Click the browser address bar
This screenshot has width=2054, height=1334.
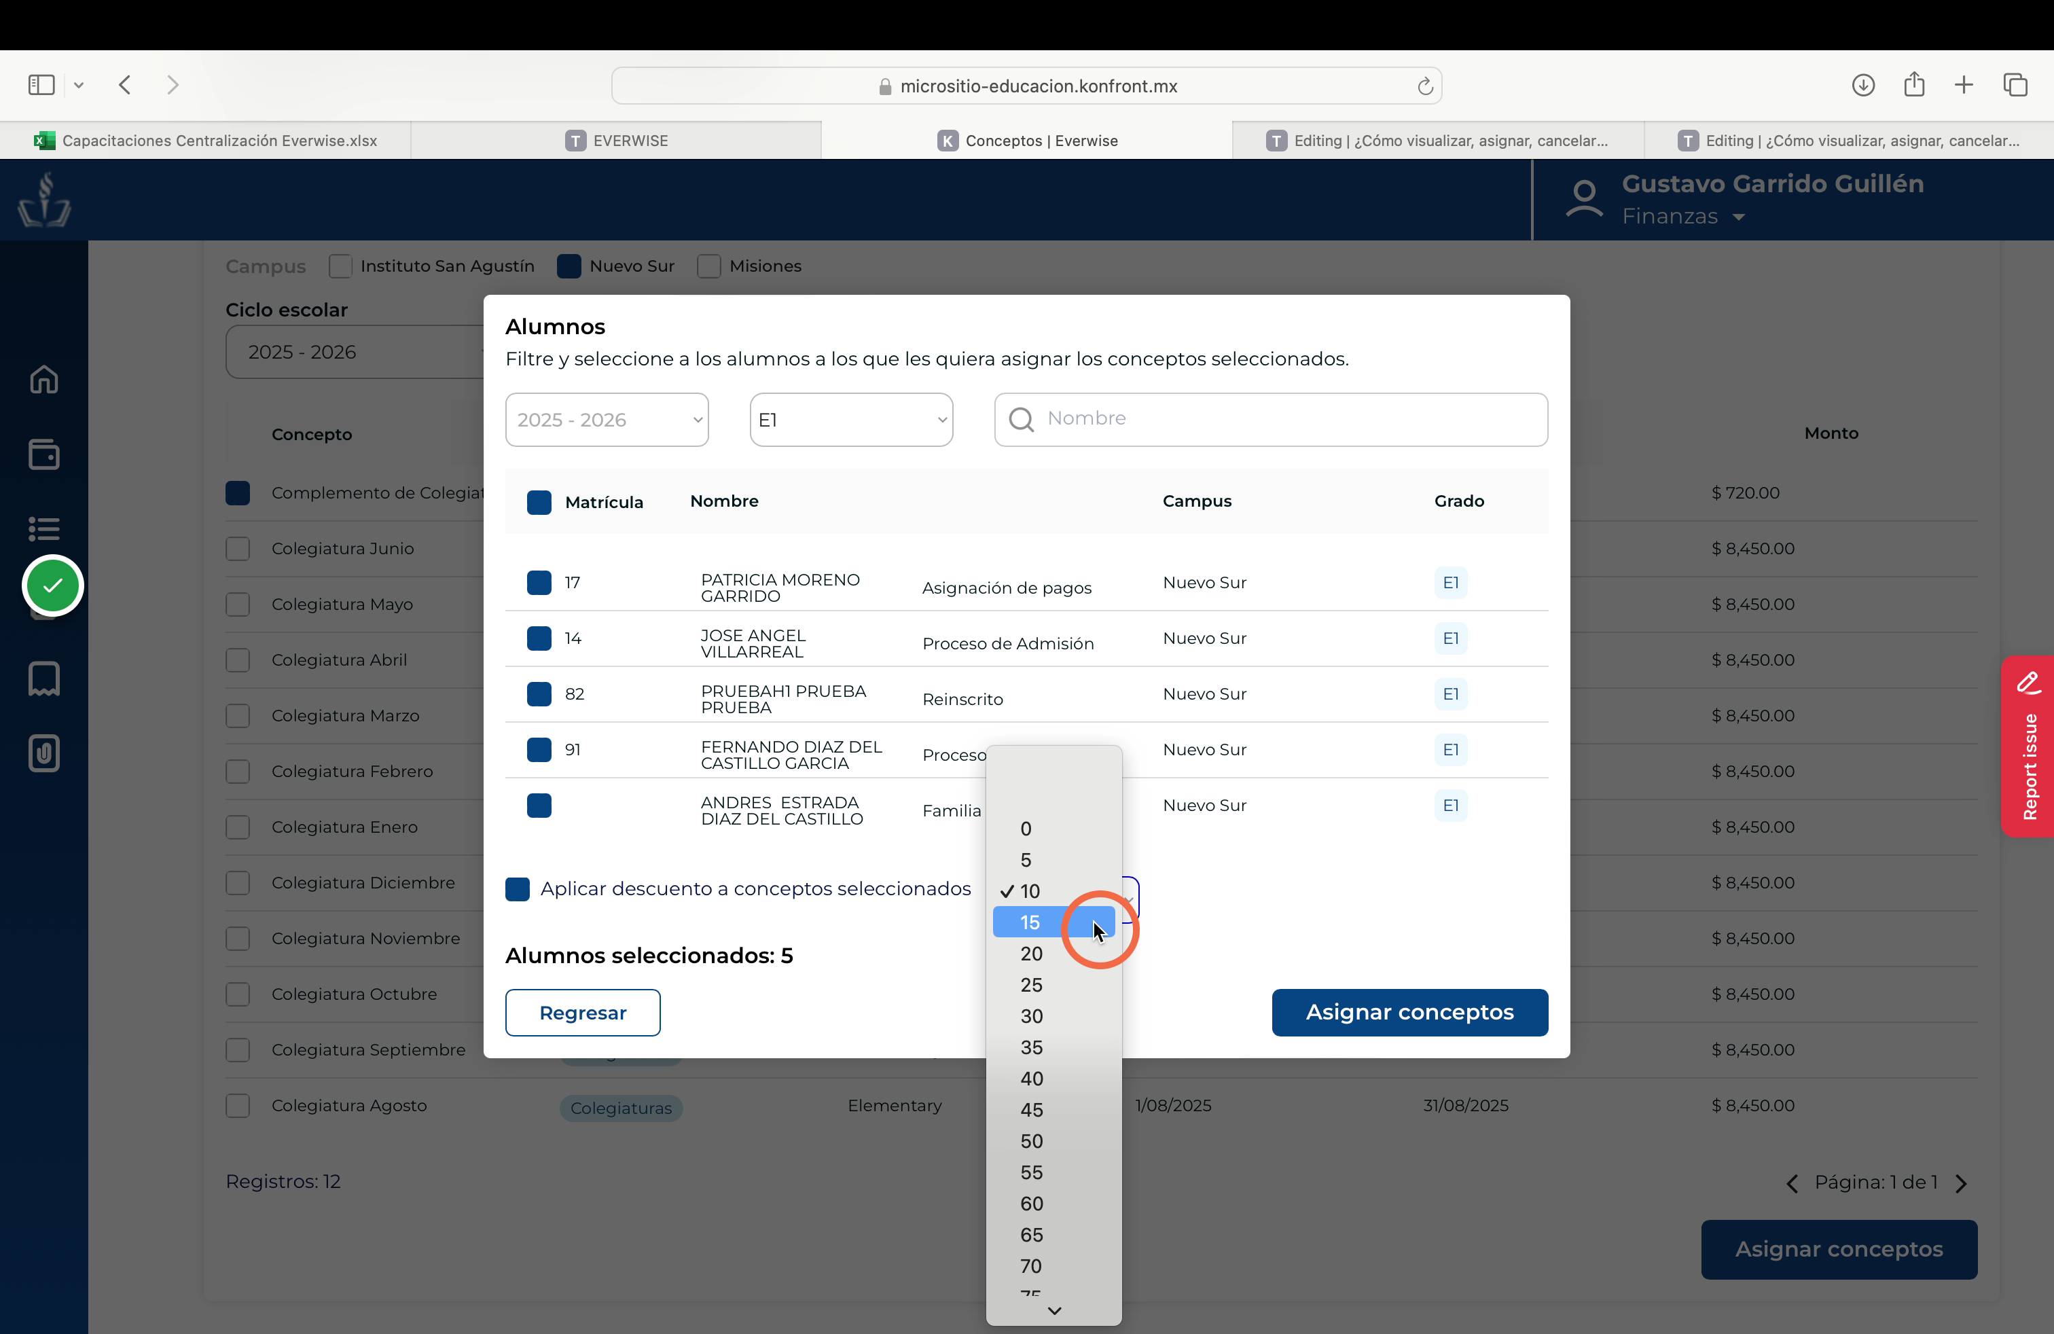(1026, 86)
